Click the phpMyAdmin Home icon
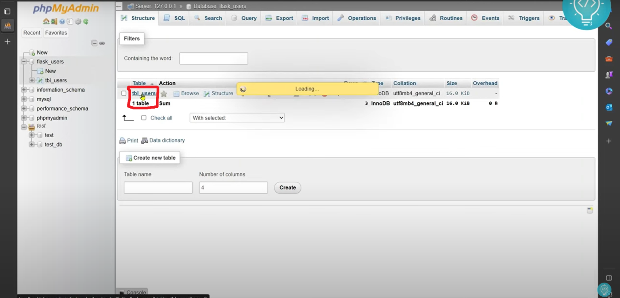Image resolution: width=620 pixels, height=298 pixels. [x=46, y=21]
